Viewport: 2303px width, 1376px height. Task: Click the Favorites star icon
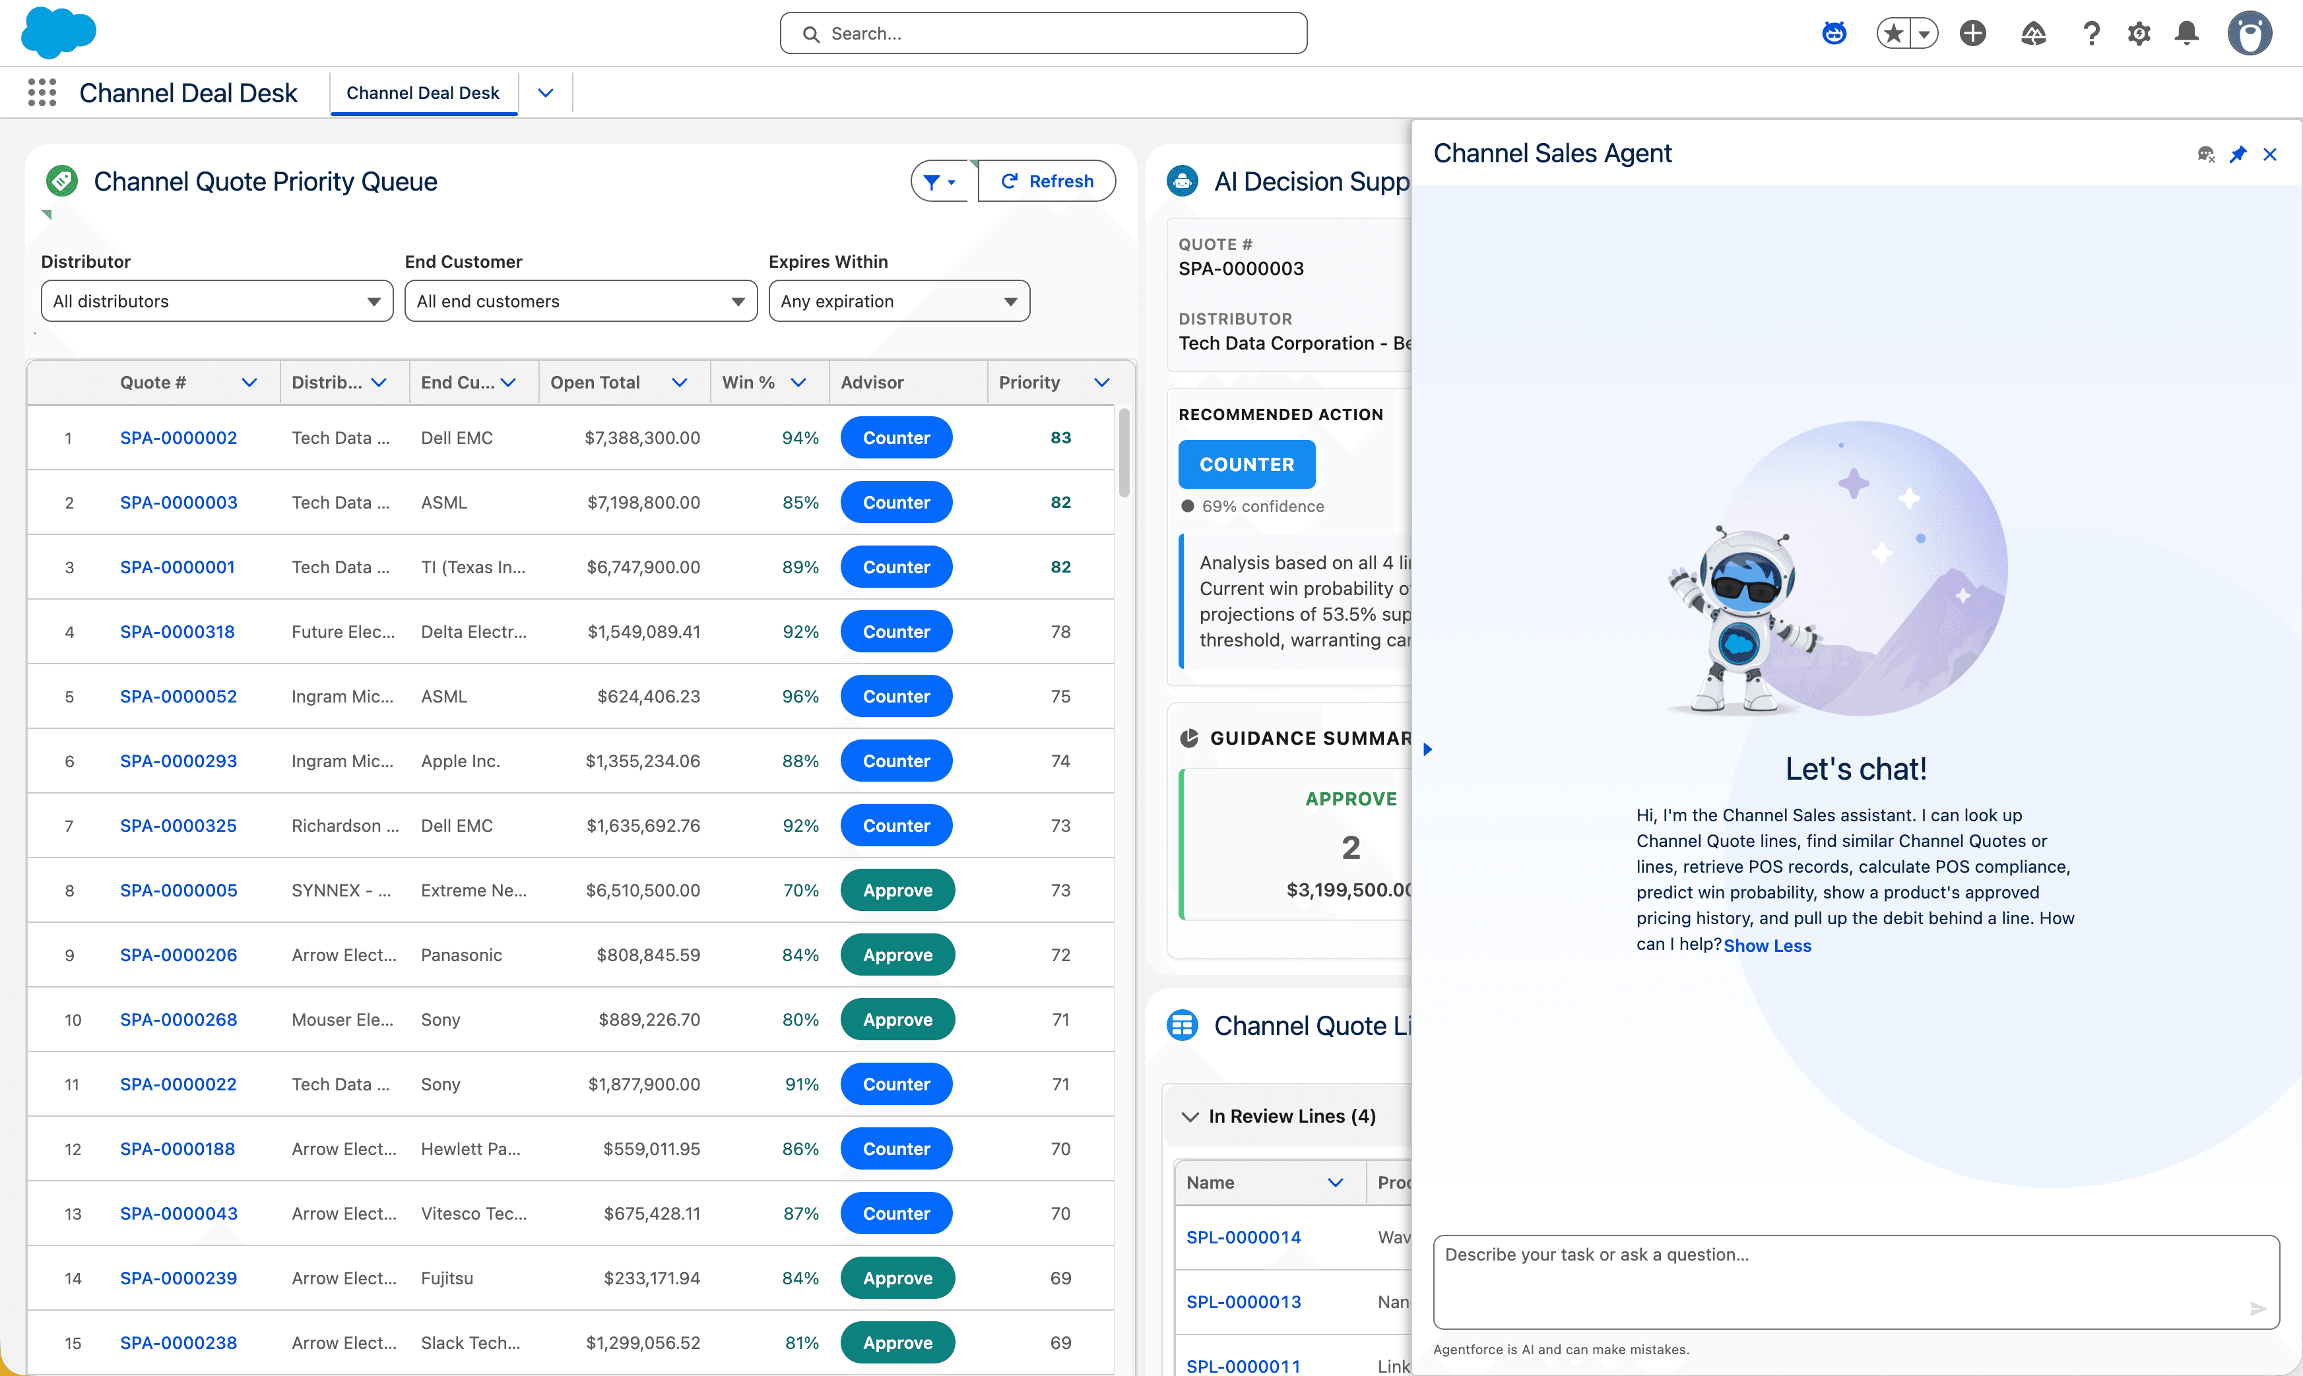[x=1893, y=34]
